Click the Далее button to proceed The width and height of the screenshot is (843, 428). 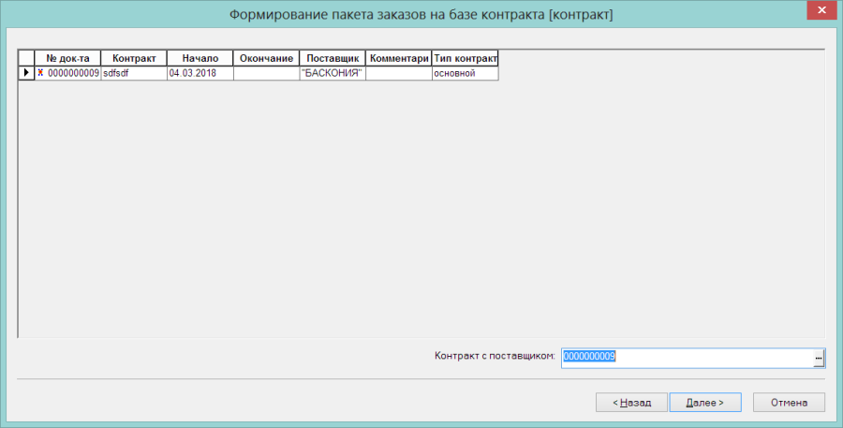[705, 402]
